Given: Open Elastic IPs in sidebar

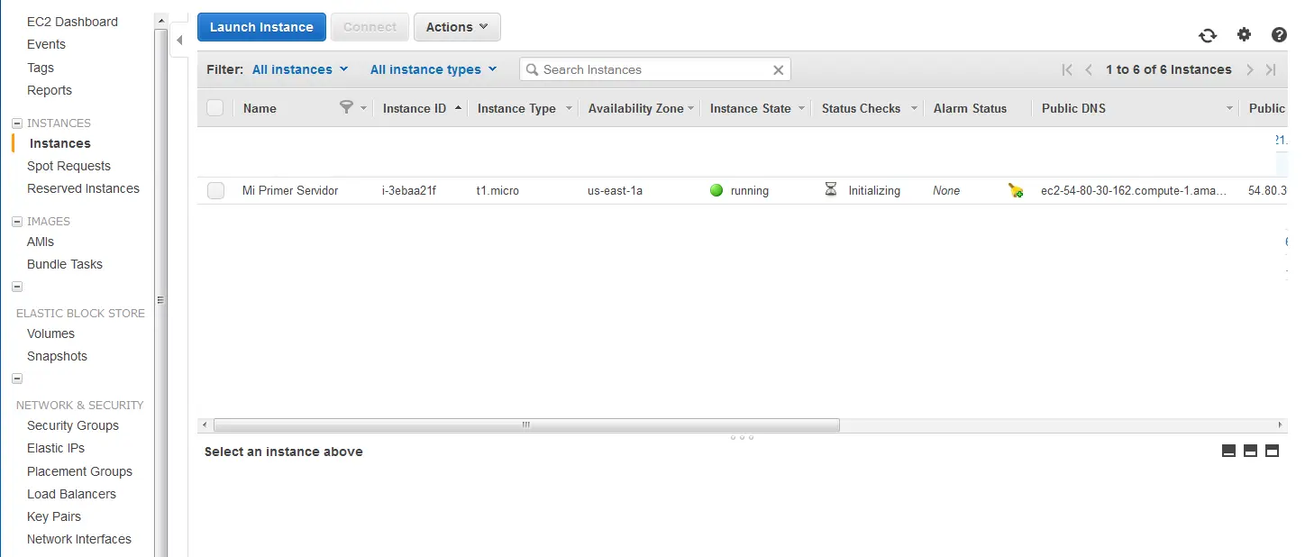Looking at the screenshot, I should [x=56, y=448].
